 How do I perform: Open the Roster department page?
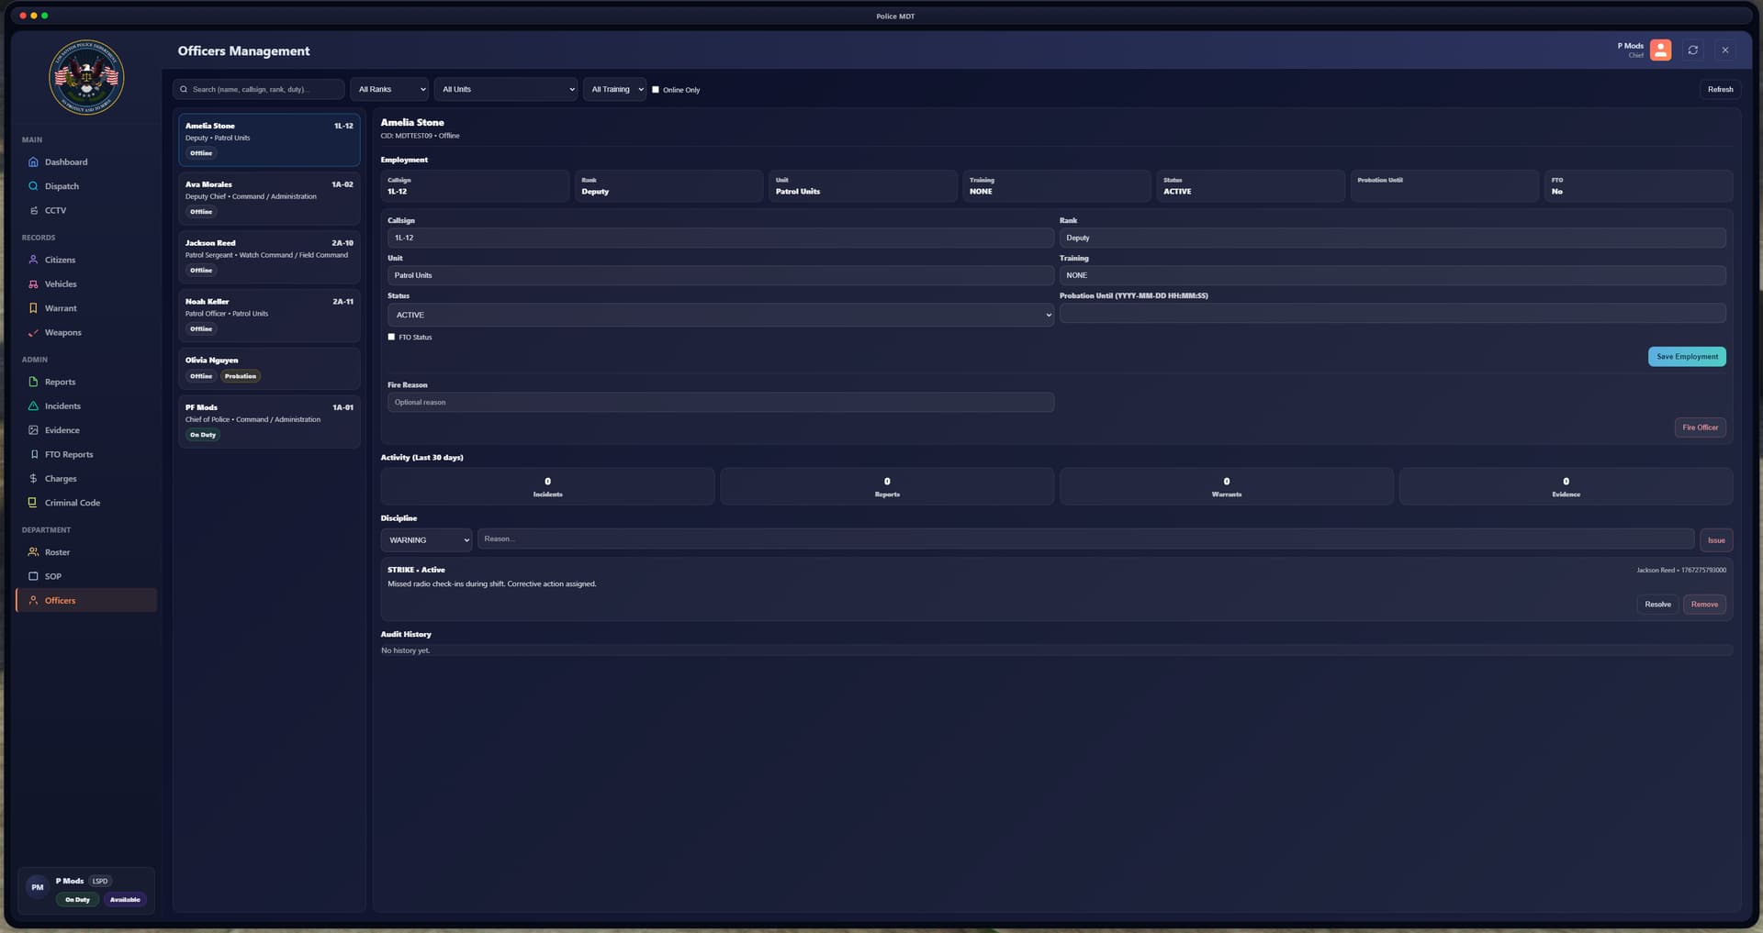86,552
